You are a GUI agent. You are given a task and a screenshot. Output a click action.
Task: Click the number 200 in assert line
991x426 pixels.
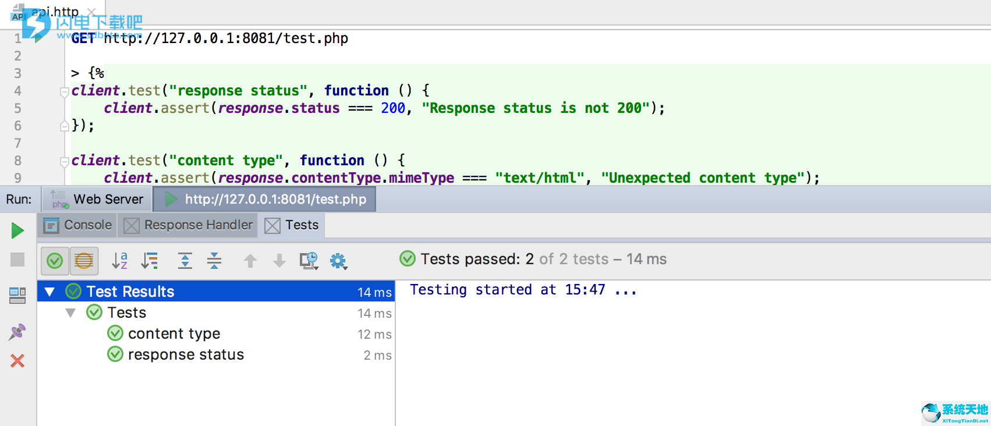tap(393, 108)
